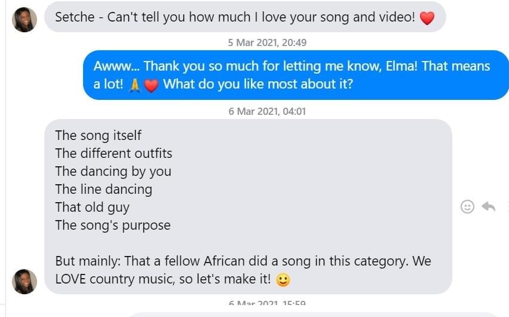The image size is (509, 317).
Task: Click Elma's avatar beside the first message
Action: tap(24, 20)
